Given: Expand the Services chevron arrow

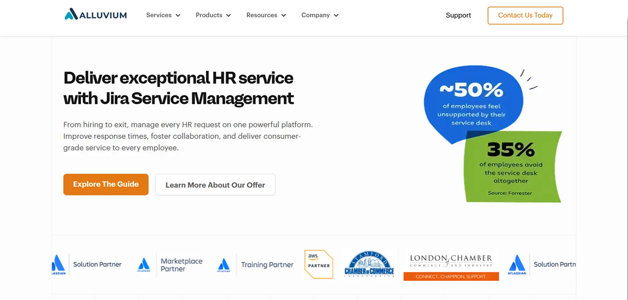Looking at the screenshot, I should [178, 16].
